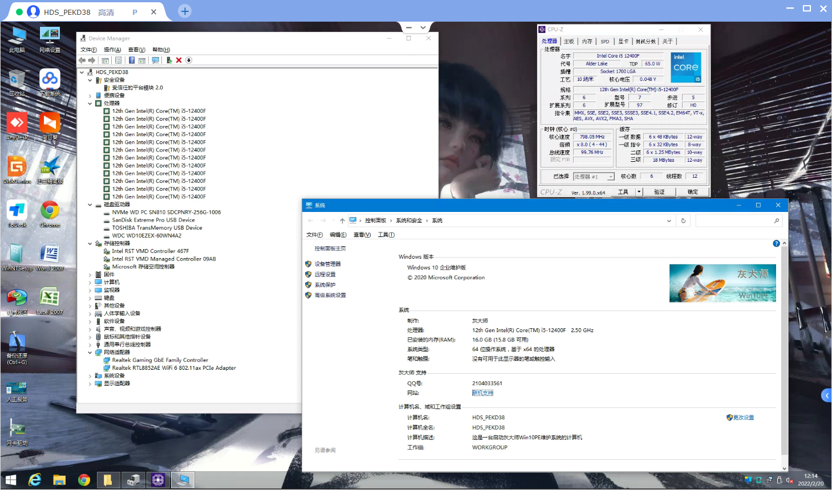Select Intel RST VMD Controller 467F entry

point(151,251)
